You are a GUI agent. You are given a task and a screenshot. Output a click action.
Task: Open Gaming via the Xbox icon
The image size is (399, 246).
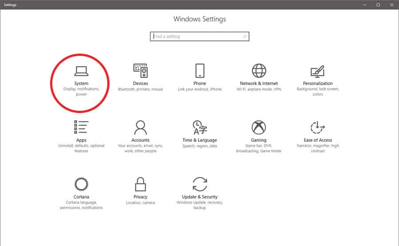tap(259, 128)
